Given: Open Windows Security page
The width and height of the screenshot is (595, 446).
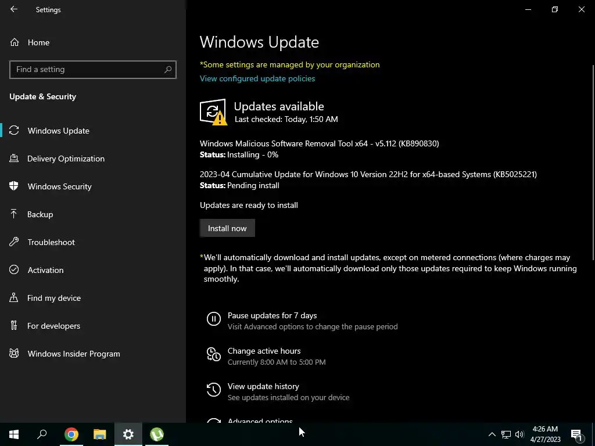Looking at the screenshot, I should [x=93, y=186].
